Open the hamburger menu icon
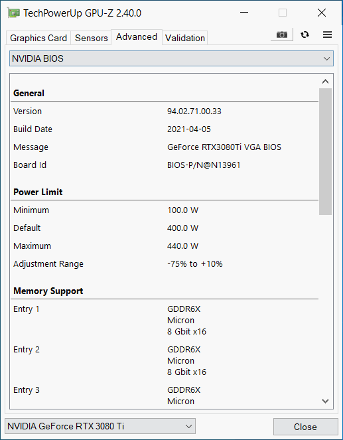 point(327,35)
